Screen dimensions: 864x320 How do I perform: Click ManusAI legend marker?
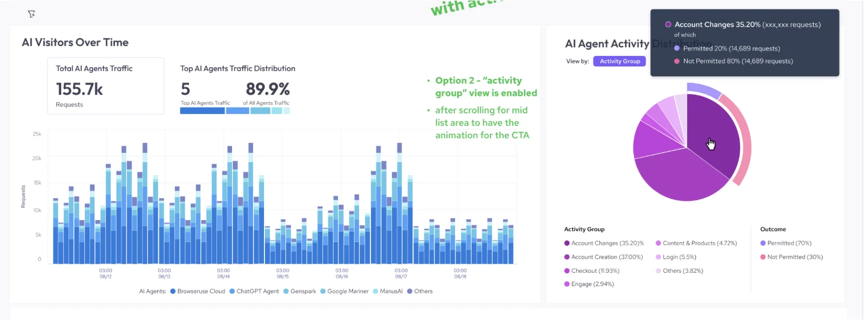click(x=376, y=291)
